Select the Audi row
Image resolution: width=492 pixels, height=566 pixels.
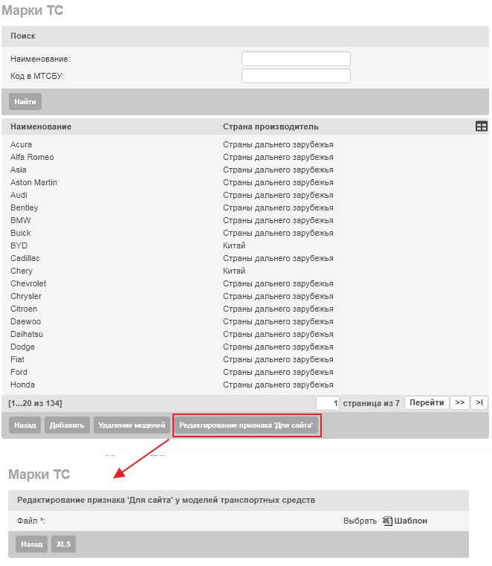tap(245, 195)
